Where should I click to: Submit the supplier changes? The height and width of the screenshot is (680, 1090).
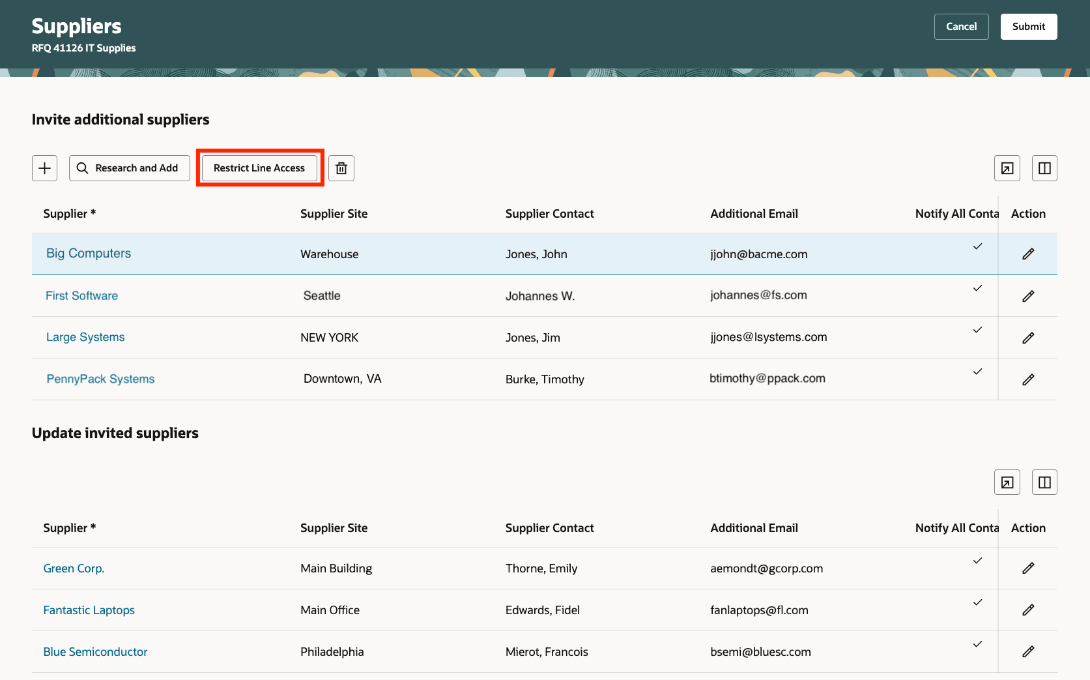point(1029,27)
